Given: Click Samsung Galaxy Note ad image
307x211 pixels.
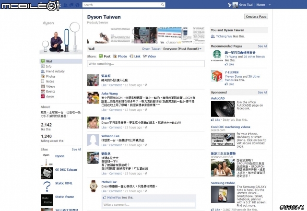Looking at the screenshot, I should coord(223,194).
